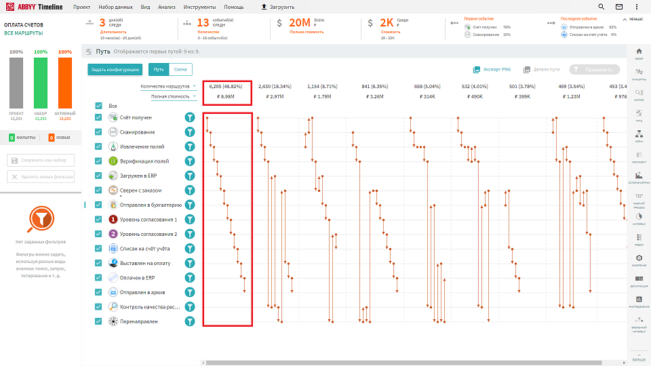
Task: Filter by Отправлен в архив funnel icon
Action: pyautogui.click(x=190, y=292)
